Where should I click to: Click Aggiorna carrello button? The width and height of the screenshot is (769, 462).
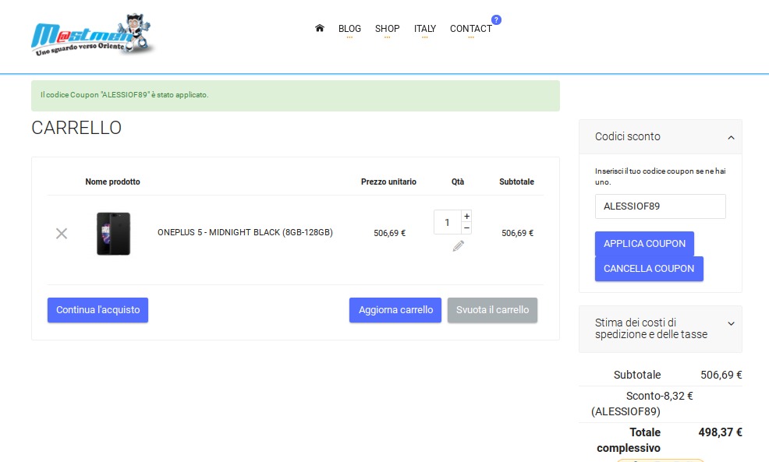tap(395, 310)
